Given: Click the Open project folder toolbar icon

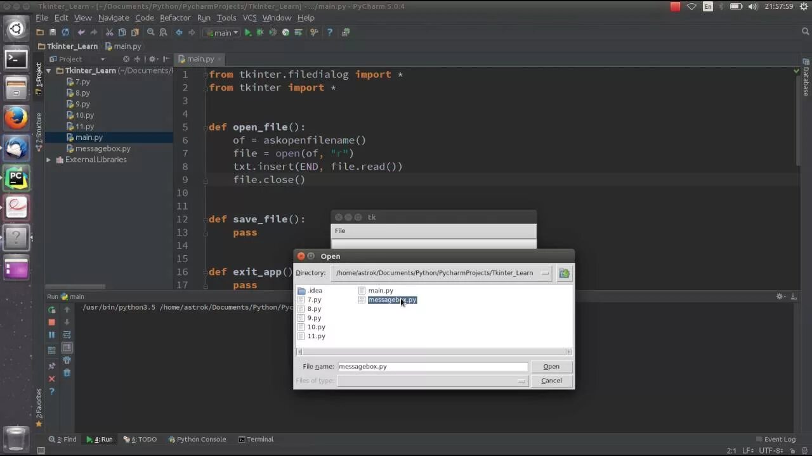Looking at the screenshot, I should [x=40, y=32].
